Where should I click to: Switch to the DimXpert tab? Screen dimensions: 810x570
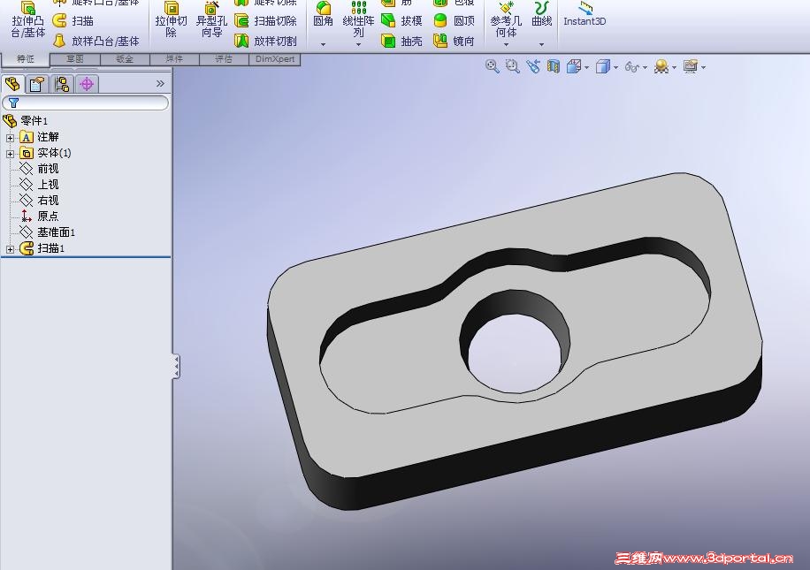[275, 59]
